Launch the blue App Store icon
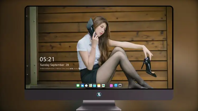The image size is (198, 111). [x=116, y=85]
